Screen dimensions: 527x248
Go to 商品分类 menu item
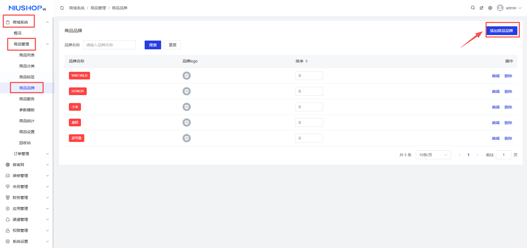pos(27,66)
